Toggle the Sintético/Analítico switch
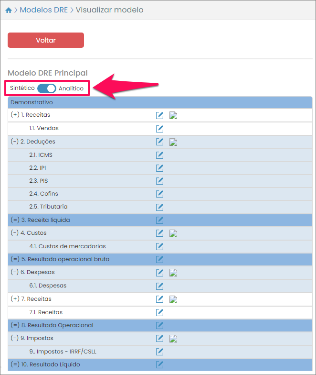 coord(47,88)
